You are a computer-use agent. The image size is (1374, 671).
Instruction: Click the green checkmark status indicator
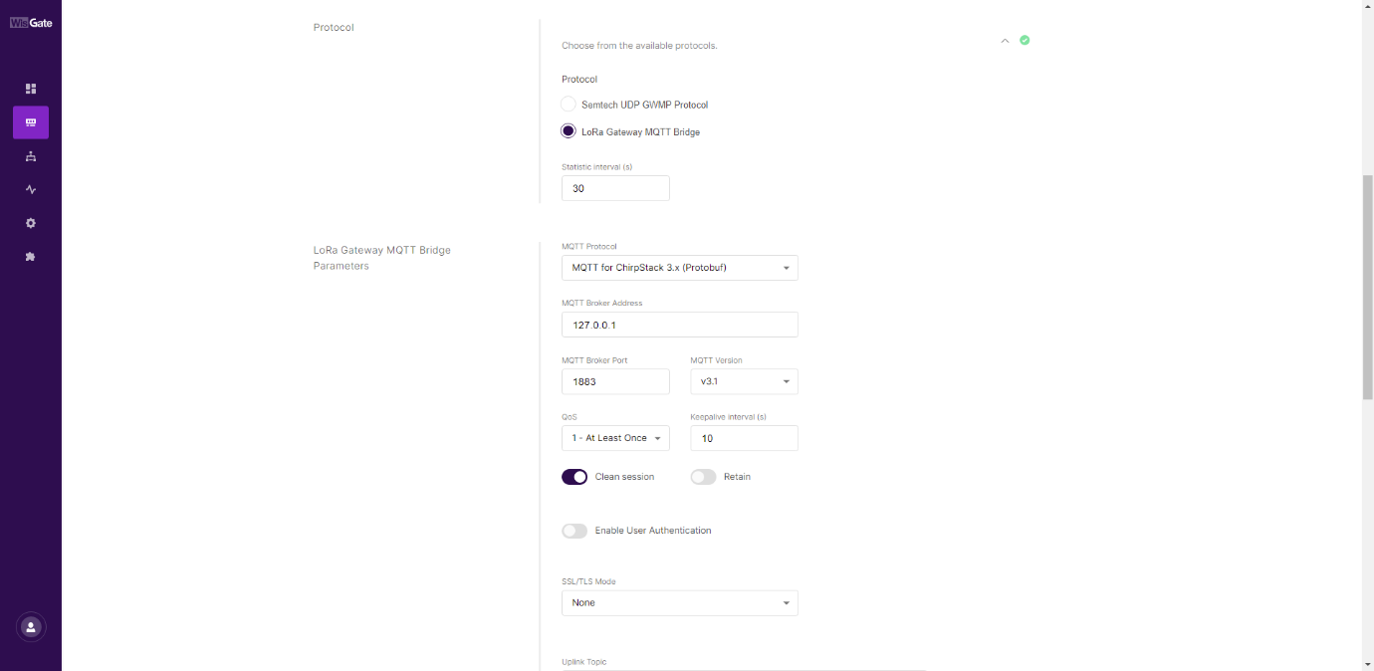tap(1024, 40)
